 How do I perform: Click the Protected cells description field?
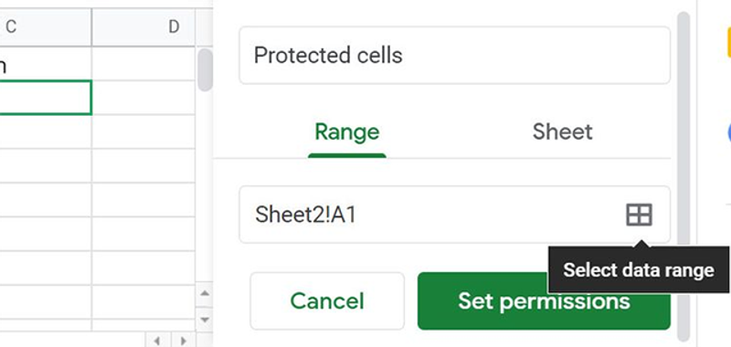454,56
